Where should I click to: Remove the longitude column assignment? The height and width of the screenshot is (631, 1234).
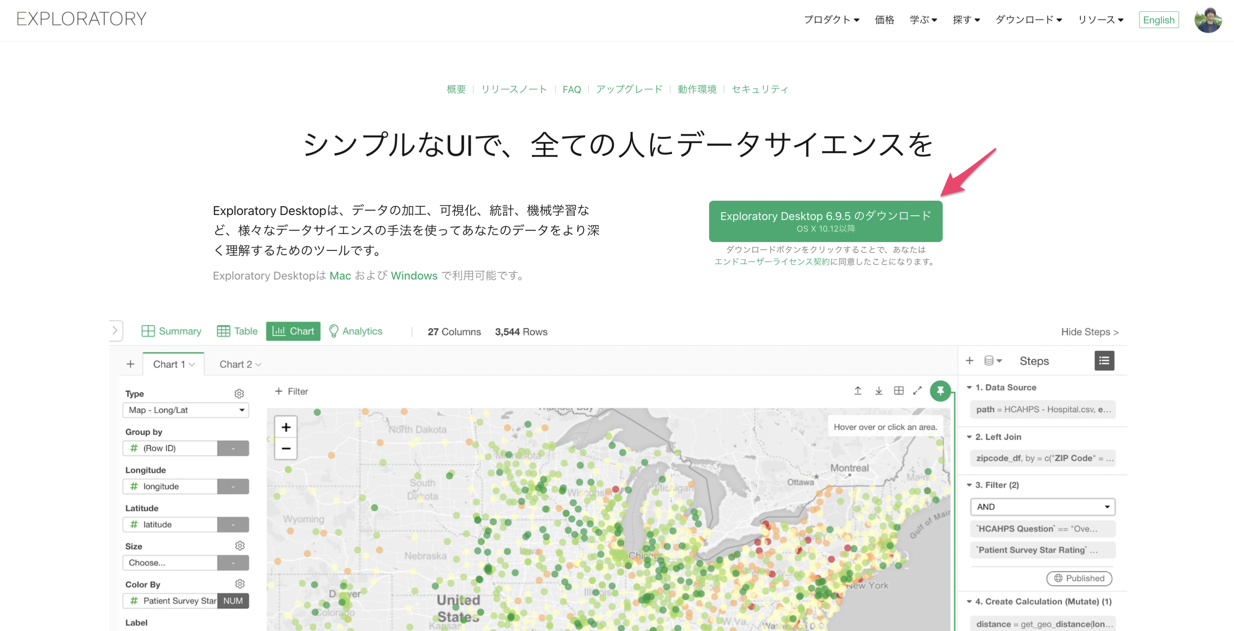tap(233, 486)
